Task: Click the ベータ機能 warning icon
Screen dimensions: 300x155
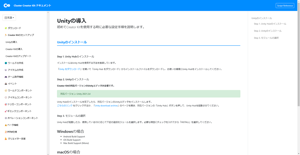Action: 6,125
